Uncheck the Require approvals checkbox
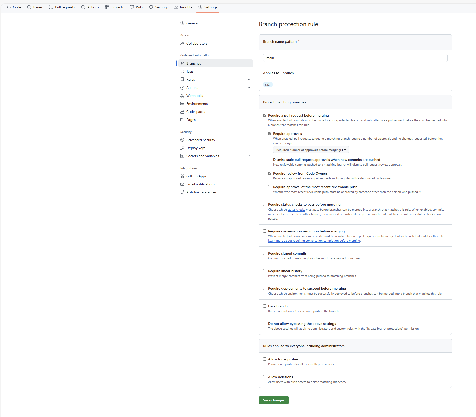 tap(270, 134)
